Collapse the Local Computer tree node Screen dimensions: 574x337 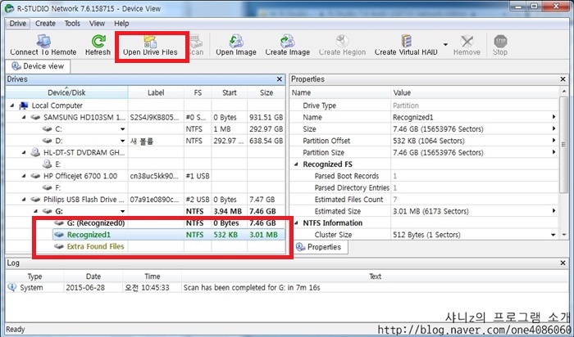[12, 106]
